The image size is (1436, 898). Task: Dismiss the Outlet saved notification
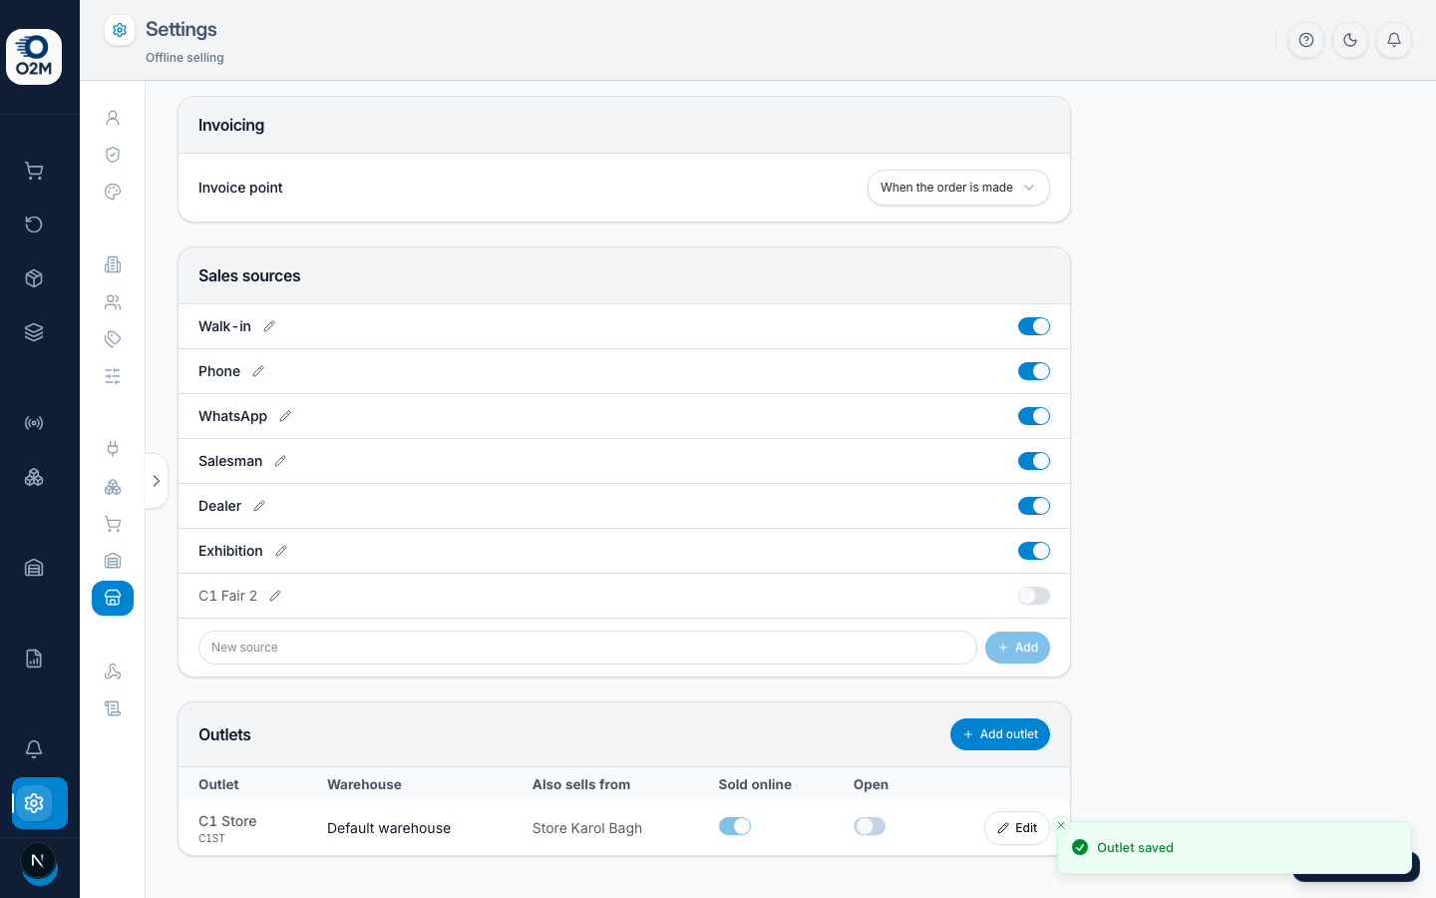coord(1061,825)
